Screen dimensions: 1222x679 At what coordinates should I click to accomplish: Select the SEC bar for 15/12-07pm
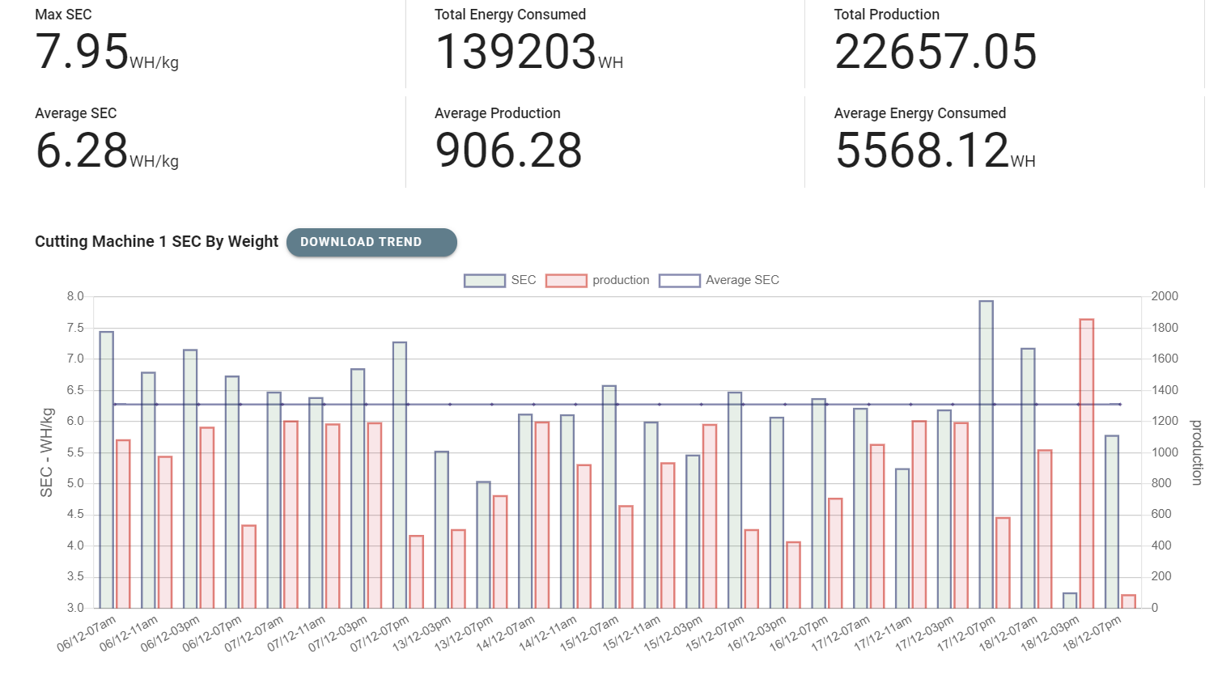pyautogui.click(x=735, y=501)
